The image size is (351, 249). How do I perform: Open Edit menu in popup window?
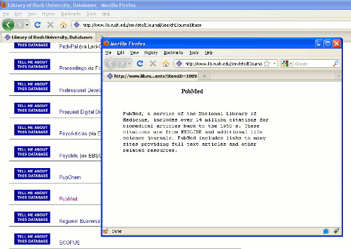121,53
